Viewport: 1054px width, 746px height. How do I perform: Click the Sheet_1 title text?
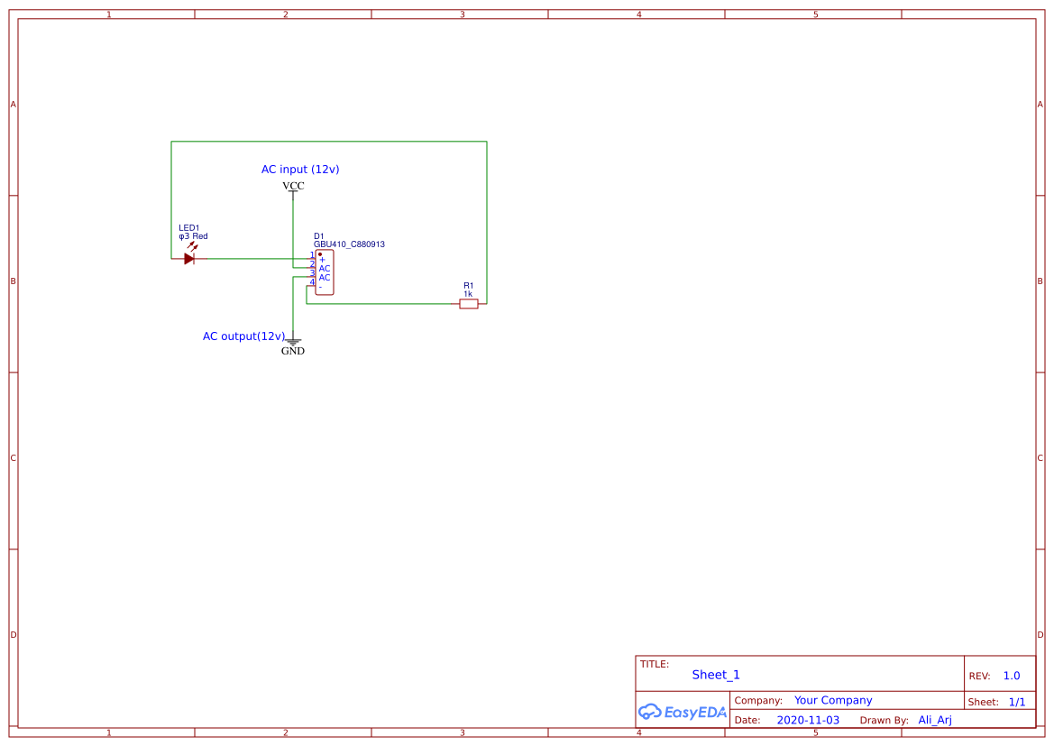(x=715, y=674)
